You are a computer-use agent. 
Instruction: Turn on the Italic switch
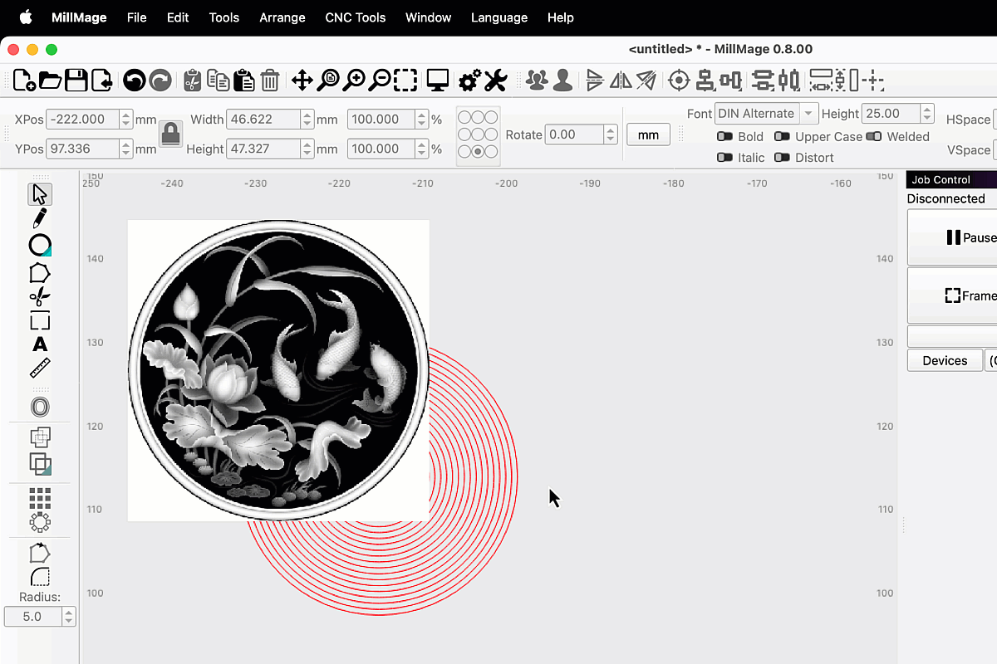point(724,158)
